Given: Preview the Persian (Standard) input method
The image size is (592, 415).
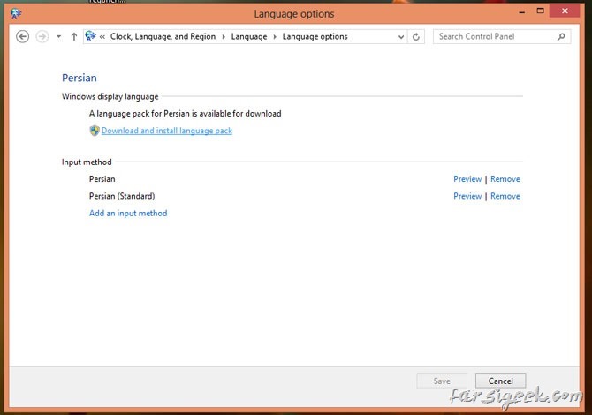Looking at the screenshot, I should (467, 196).
